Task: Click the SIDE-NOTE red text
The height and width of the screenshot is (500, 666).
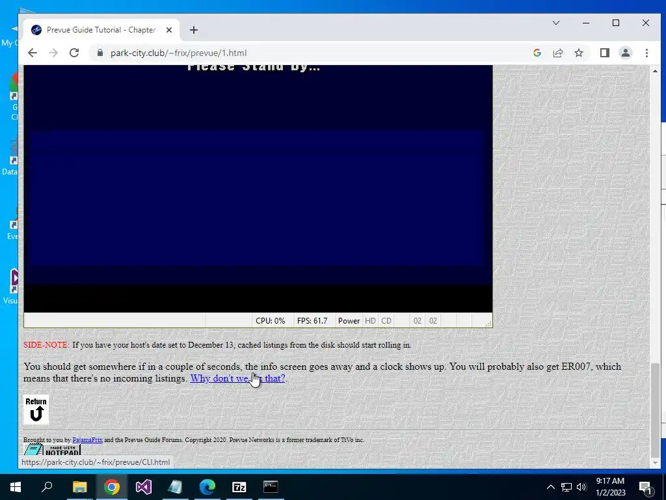Action: click(x=46, y=345)
